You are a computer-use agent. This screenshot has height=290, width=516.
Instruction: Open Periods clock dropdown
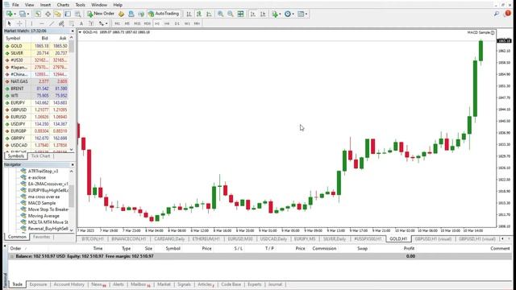point(289,14)
